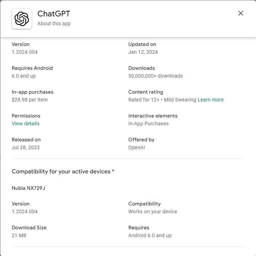Screen dimensions: 256x256
Task: Click the 21 MB download size
Action: (19, 235)
